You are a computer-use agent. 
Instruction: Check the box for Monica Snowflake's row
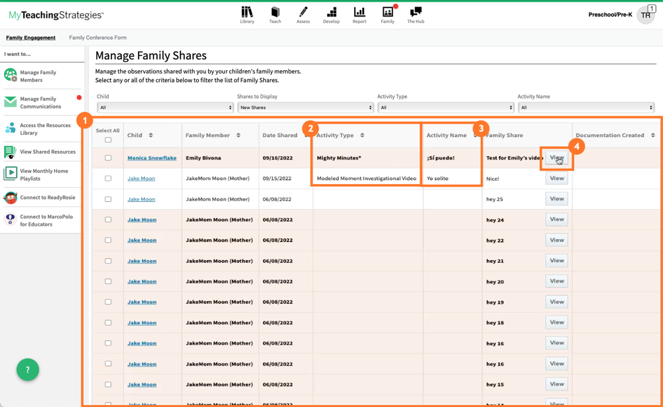point(107,158)
